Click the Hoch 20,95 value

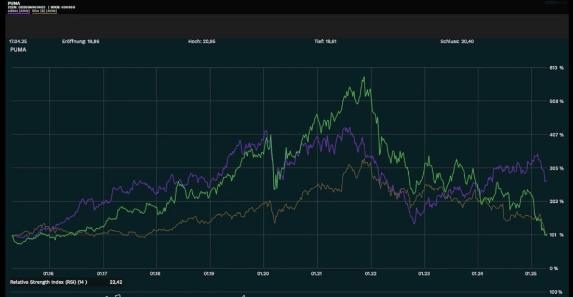(202, 41)
